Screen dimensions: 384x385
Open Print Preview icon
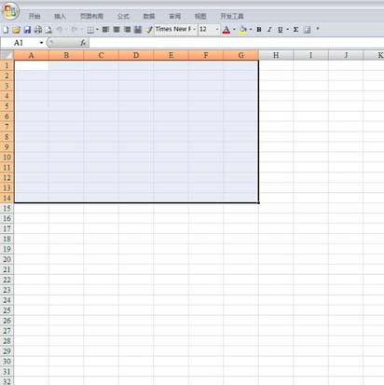48,30
